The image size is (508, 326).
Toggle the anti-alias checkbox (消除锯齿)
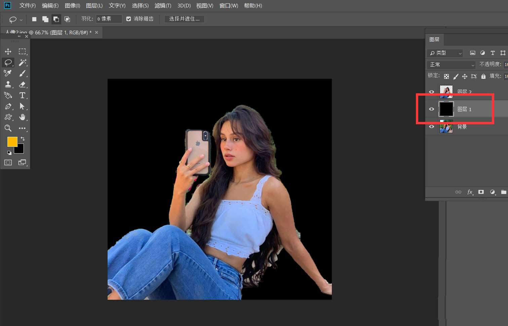coord(128,19)
